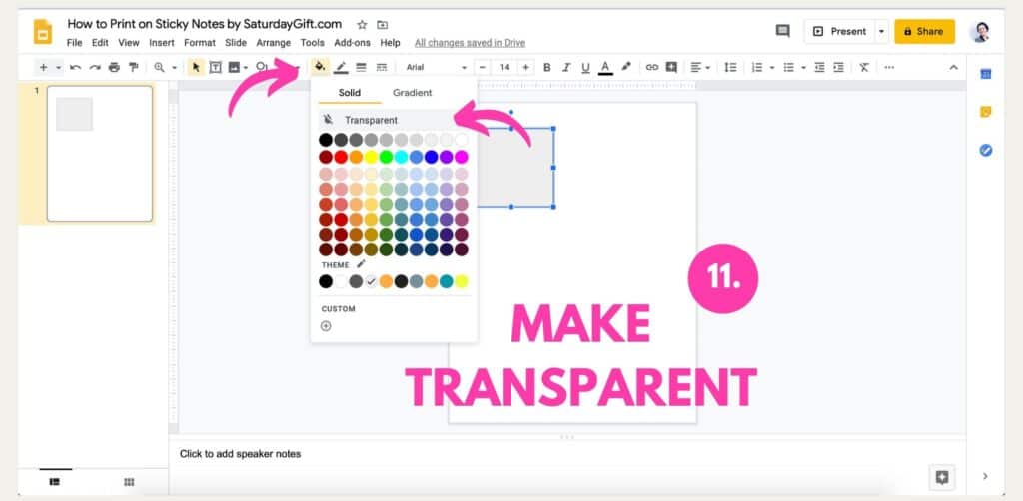Expand numbered list options dropdown
This screenshot has height=501, width=1023.
pos(772,67)
